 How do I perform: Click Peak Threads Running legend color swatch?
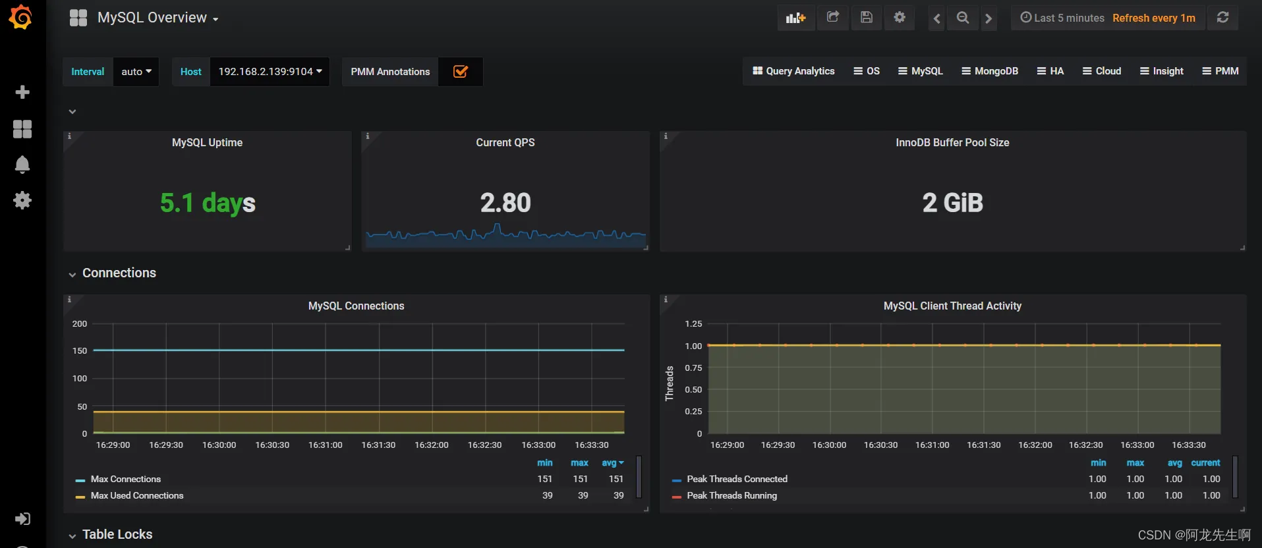(x=676, y=497)
